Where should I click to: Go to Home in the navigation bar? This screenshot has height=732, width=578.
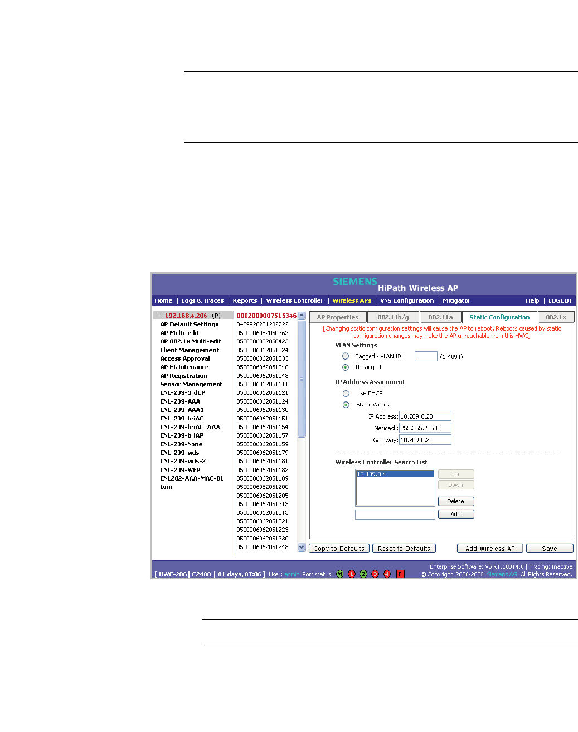163,300
